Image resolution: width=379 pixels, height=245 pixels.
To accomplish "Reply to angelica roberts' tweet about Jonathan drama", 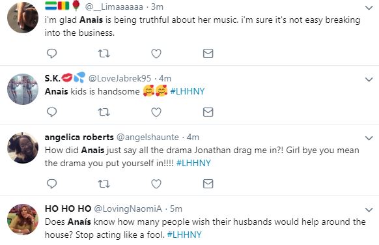I will pyautogui.click(x=51, y=184).
